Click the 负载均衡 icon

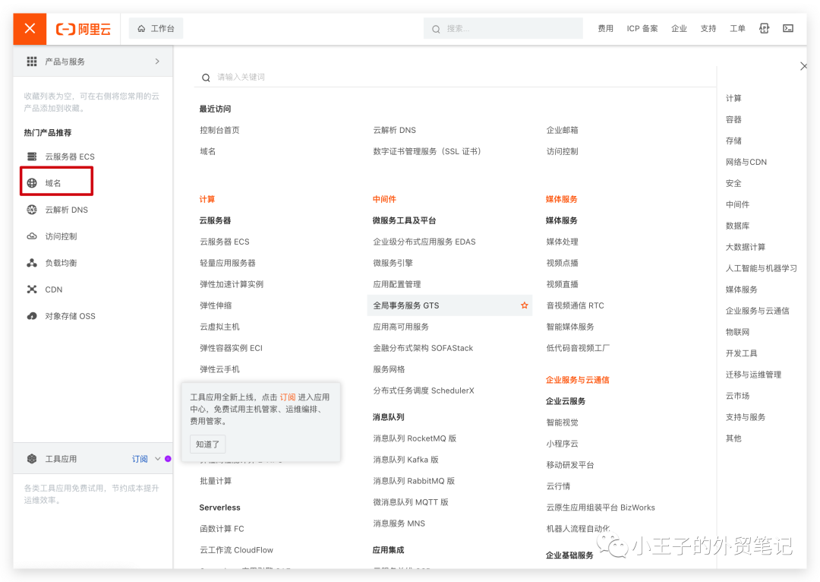pyautogui.click(x=32, y=263)
